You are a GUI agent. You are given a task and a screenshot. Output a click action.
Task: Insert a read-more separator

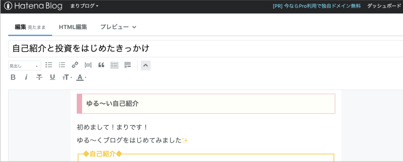(88, 65)
